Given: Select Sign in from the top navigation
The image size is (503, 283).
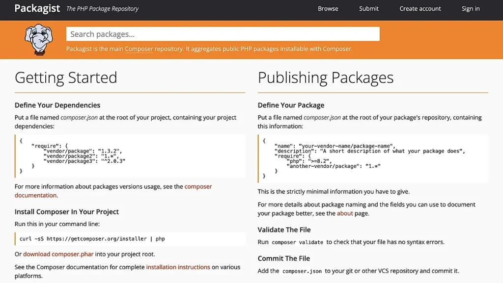Looking at the screenshot, I should tap(470, 9).
